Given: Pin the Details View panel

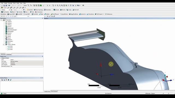Looking at the screenshot, I should (x=42, y=56).
